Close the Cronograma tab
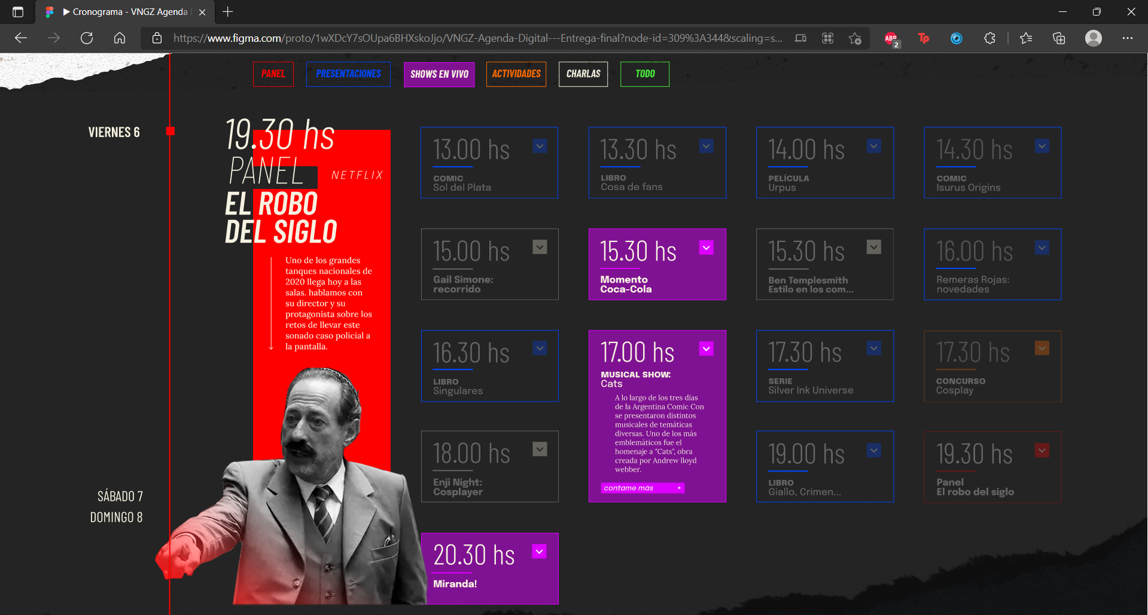The height and width of the screenshot is (615, 1148). (x=202, y=12)
